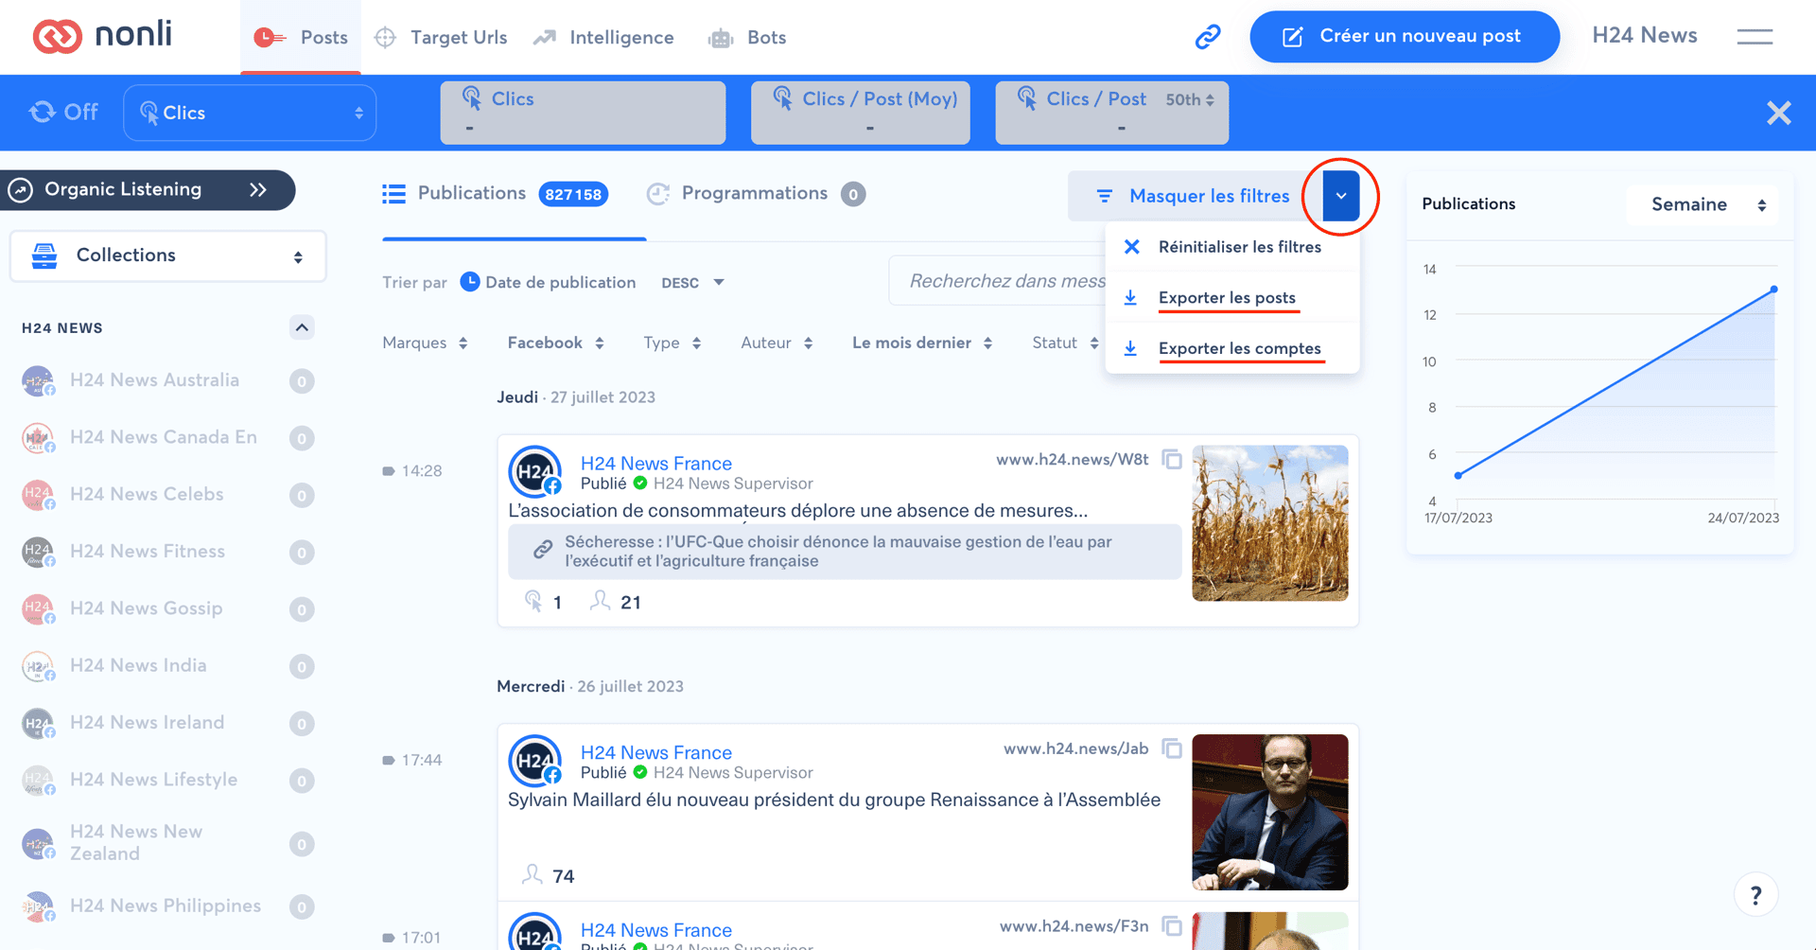Click the nonli logo
The image size is (1816, 950).
click(x=102, y=36)
